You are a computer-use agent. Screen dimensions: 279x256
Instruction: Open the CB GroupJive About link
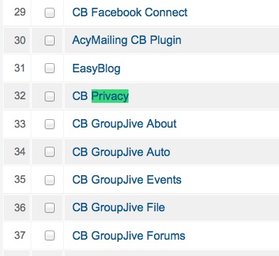tap(124, 124)
